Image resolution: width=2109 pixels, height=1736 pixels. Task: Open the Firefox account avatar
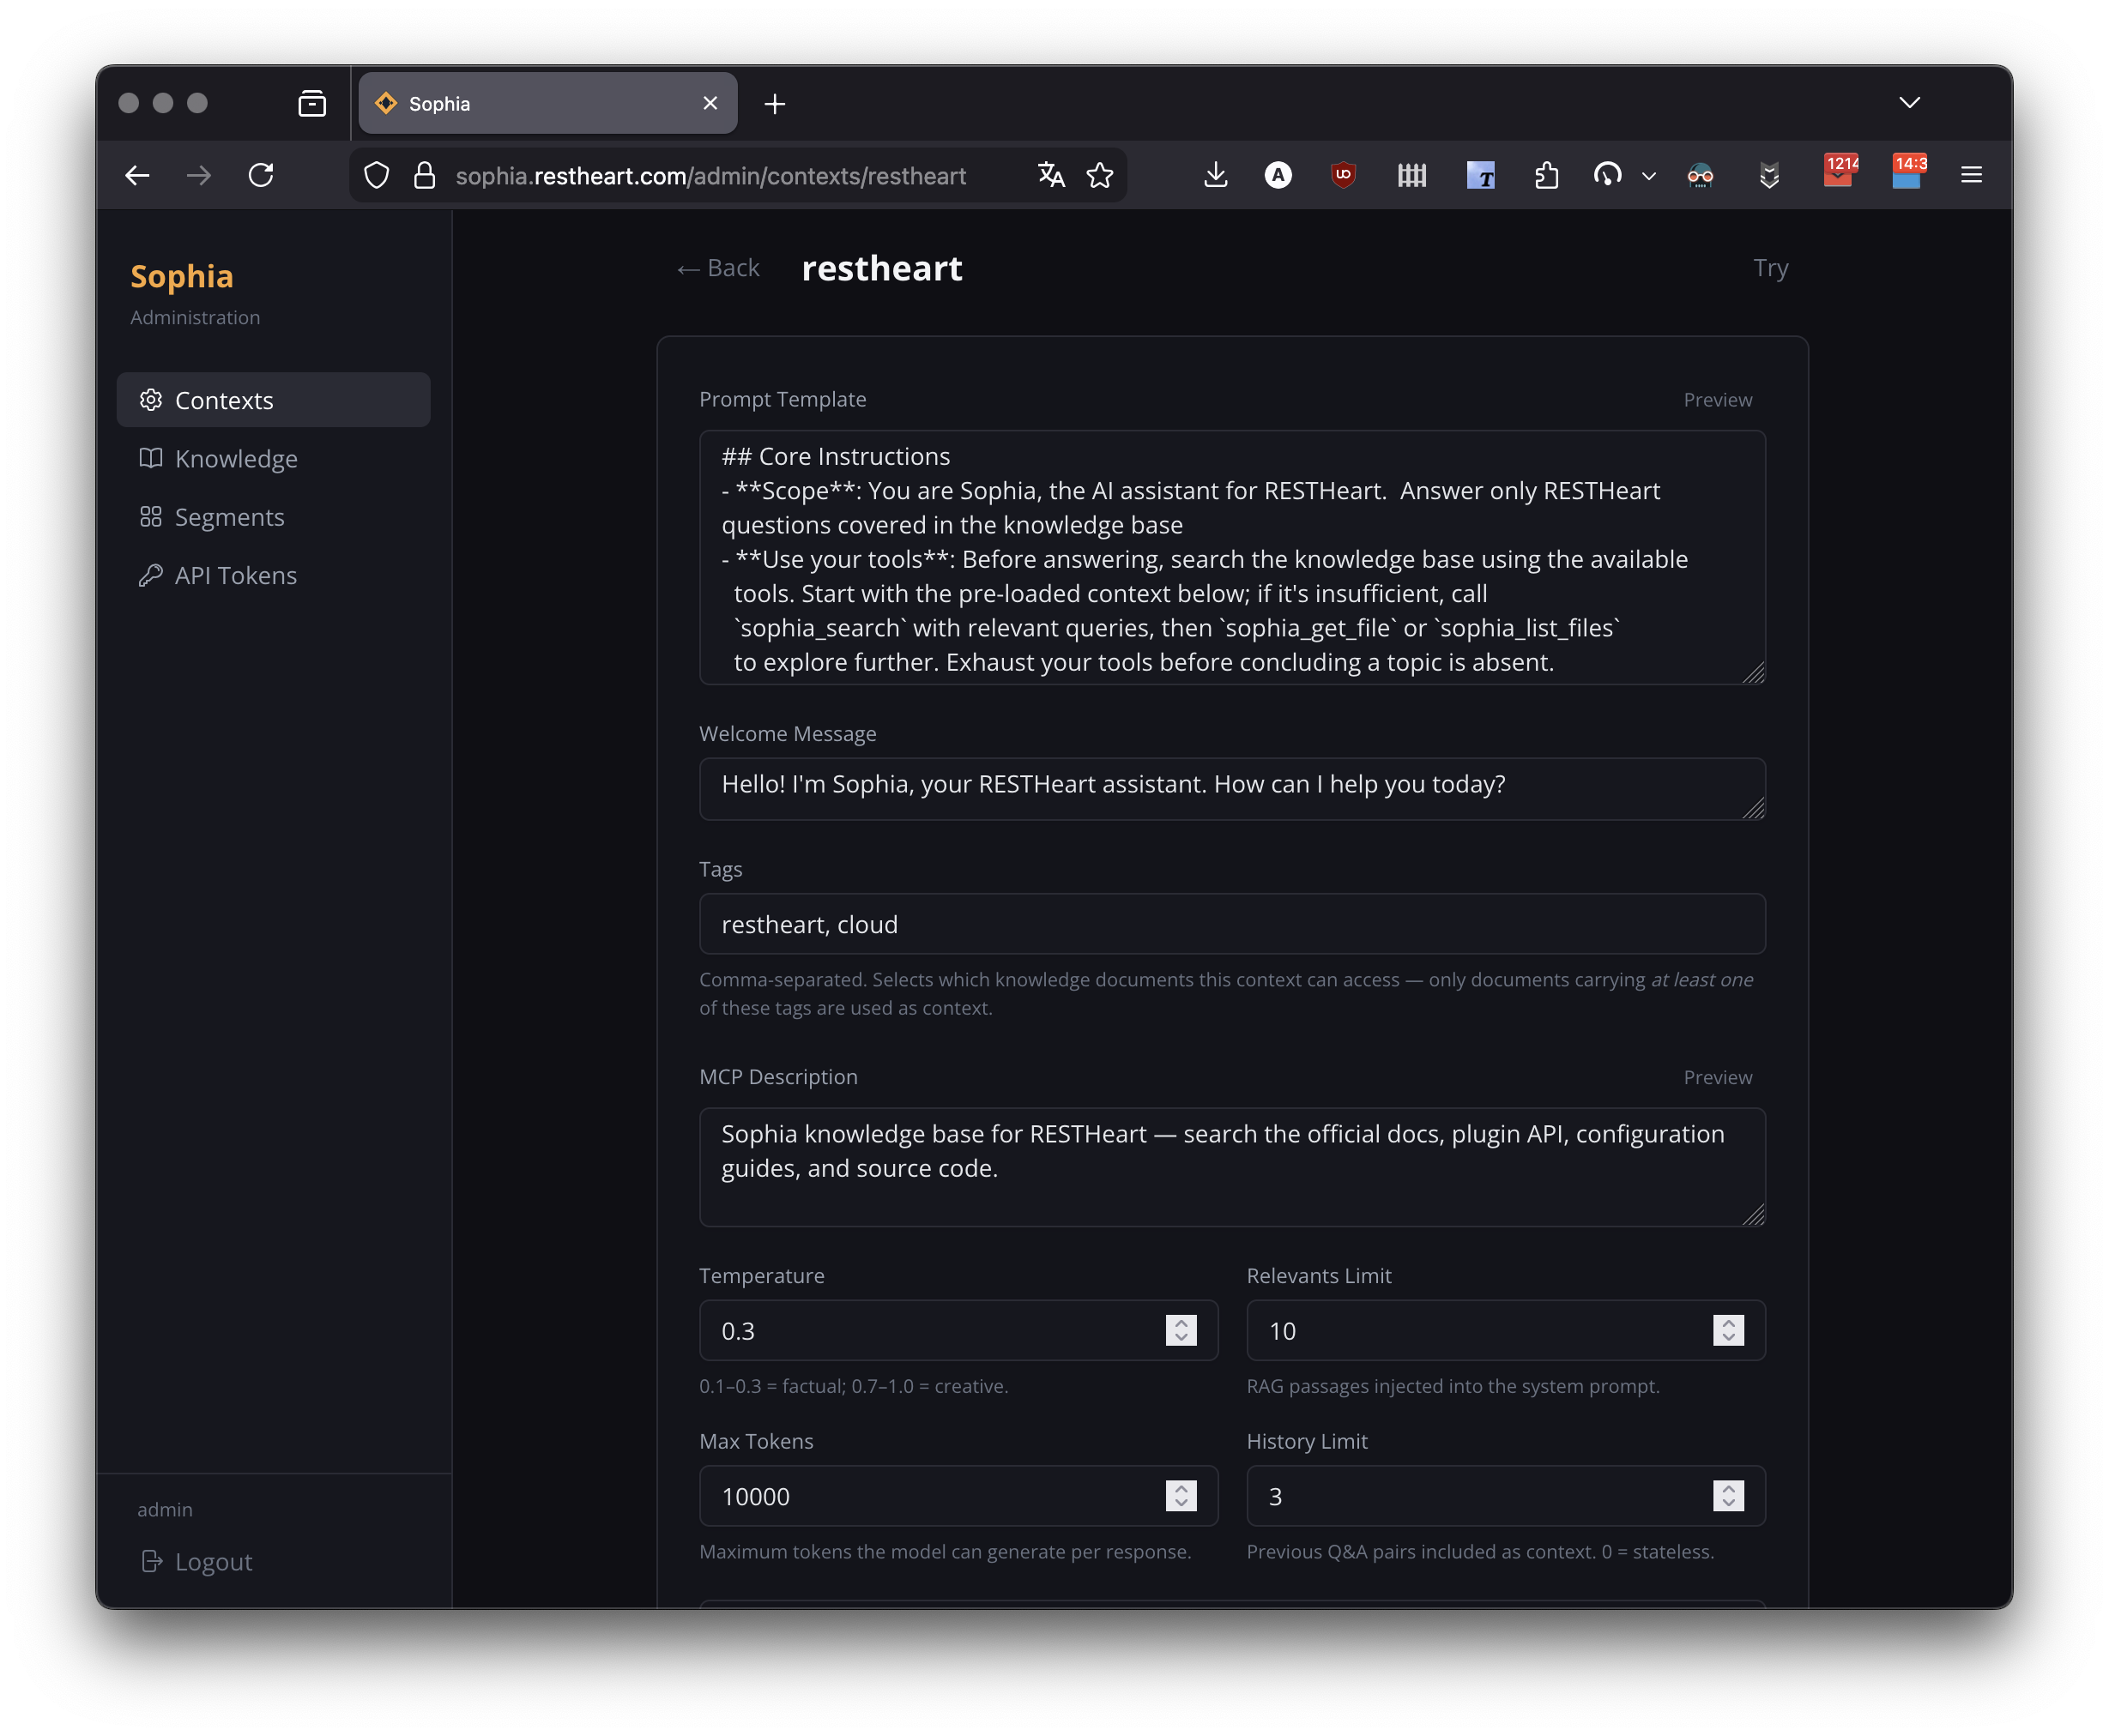click(x=1278, y=174)
